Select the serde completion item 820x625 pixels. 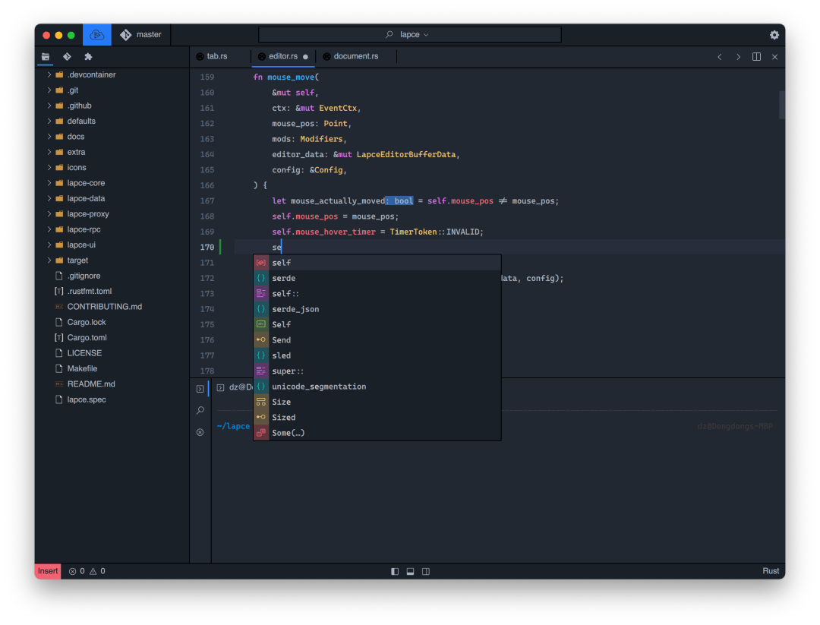(x=377, y=278)
